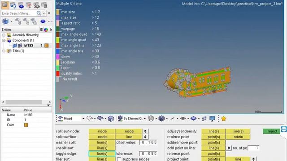
Task: Toggle lvl193 geometry visibility icon
Action: (x=15, y=46)
